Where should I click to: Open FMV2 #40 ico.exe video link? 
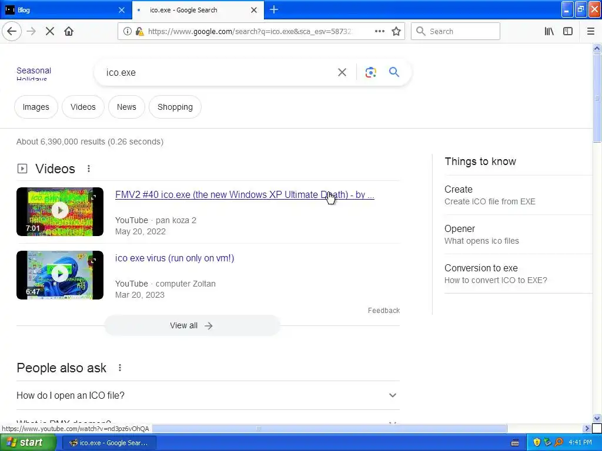tap(245, 195)
